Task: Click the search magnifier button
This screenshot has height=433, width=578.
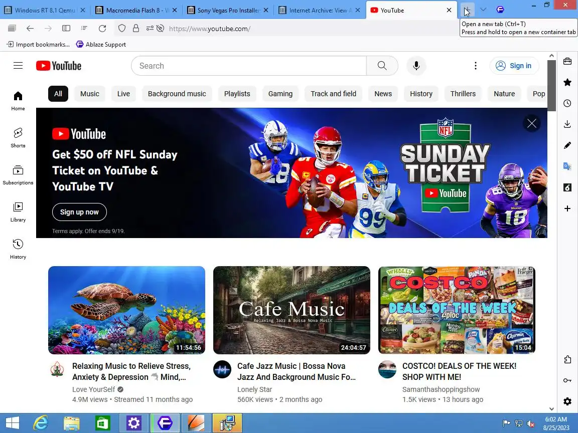Action: click(382, 66)
